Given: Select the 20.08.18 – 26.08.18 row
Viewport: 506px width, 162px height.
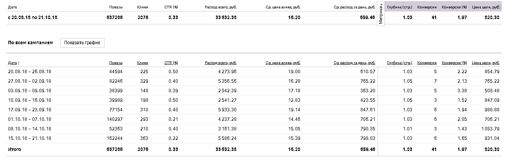Looking at the screenshot, I should (254, 72).
